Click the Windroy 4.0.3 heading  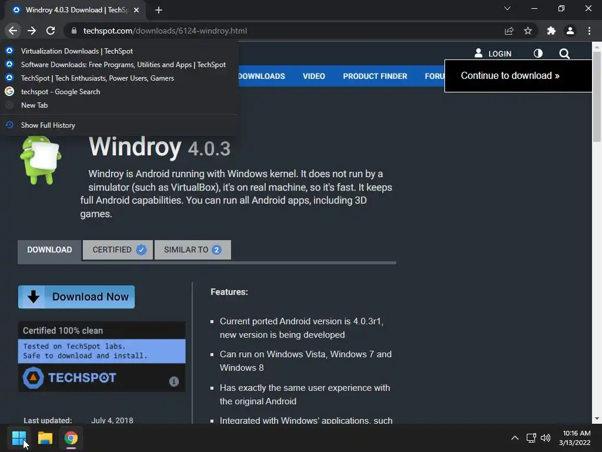coord(159,147)
